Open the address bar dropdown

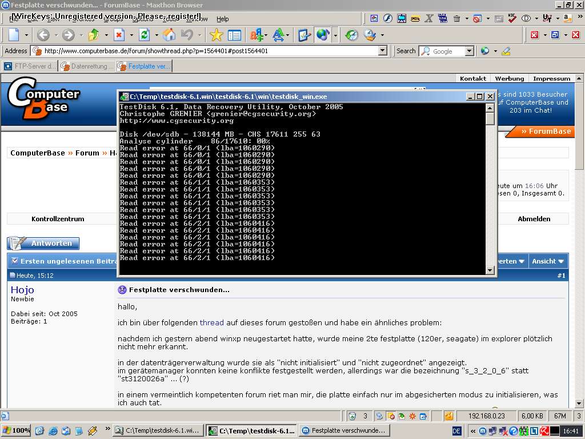(382, 51)
